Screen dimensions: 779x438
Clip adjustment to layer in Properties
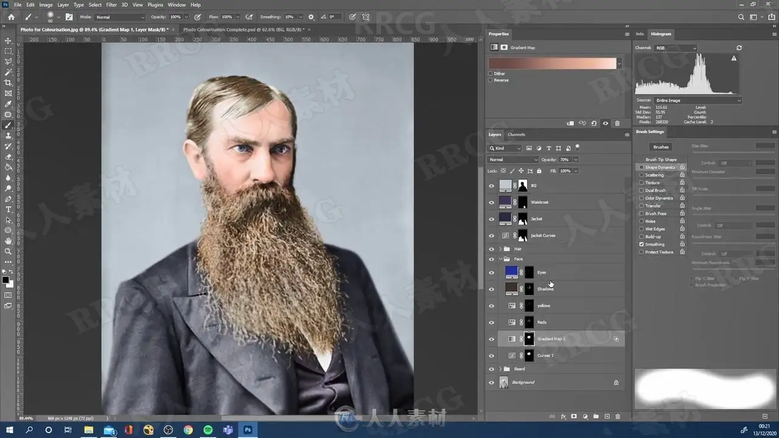pos(570,123)
